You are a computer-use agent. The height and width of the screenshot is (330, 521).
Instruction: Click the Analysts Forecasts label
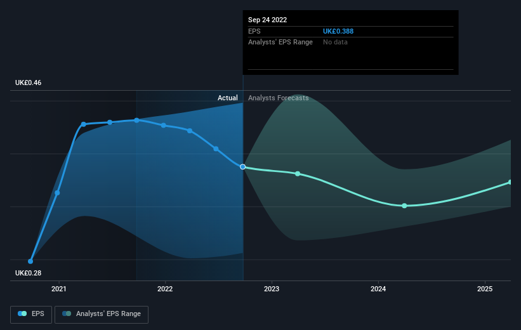[279, 98]
